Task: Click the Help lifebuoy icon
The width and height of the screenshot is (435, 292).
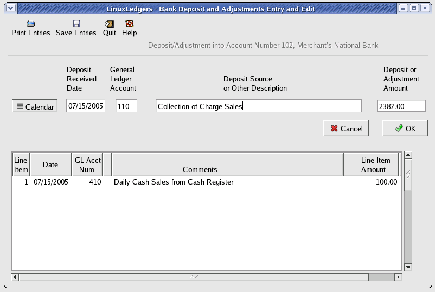Action: (x=129, y=23)
